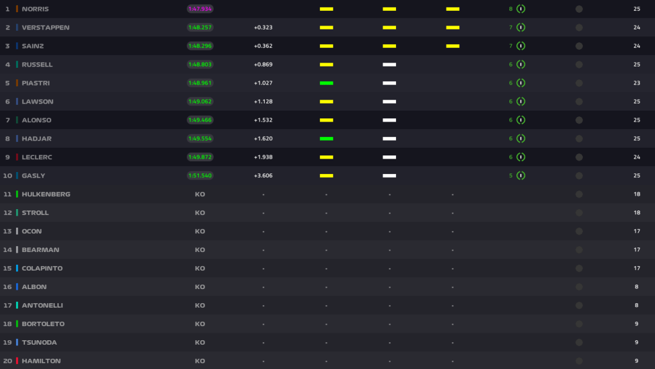655x369 pixels.
Task: Click the tyre icon in Hadjar's row
Action: (x=521, y=139)
